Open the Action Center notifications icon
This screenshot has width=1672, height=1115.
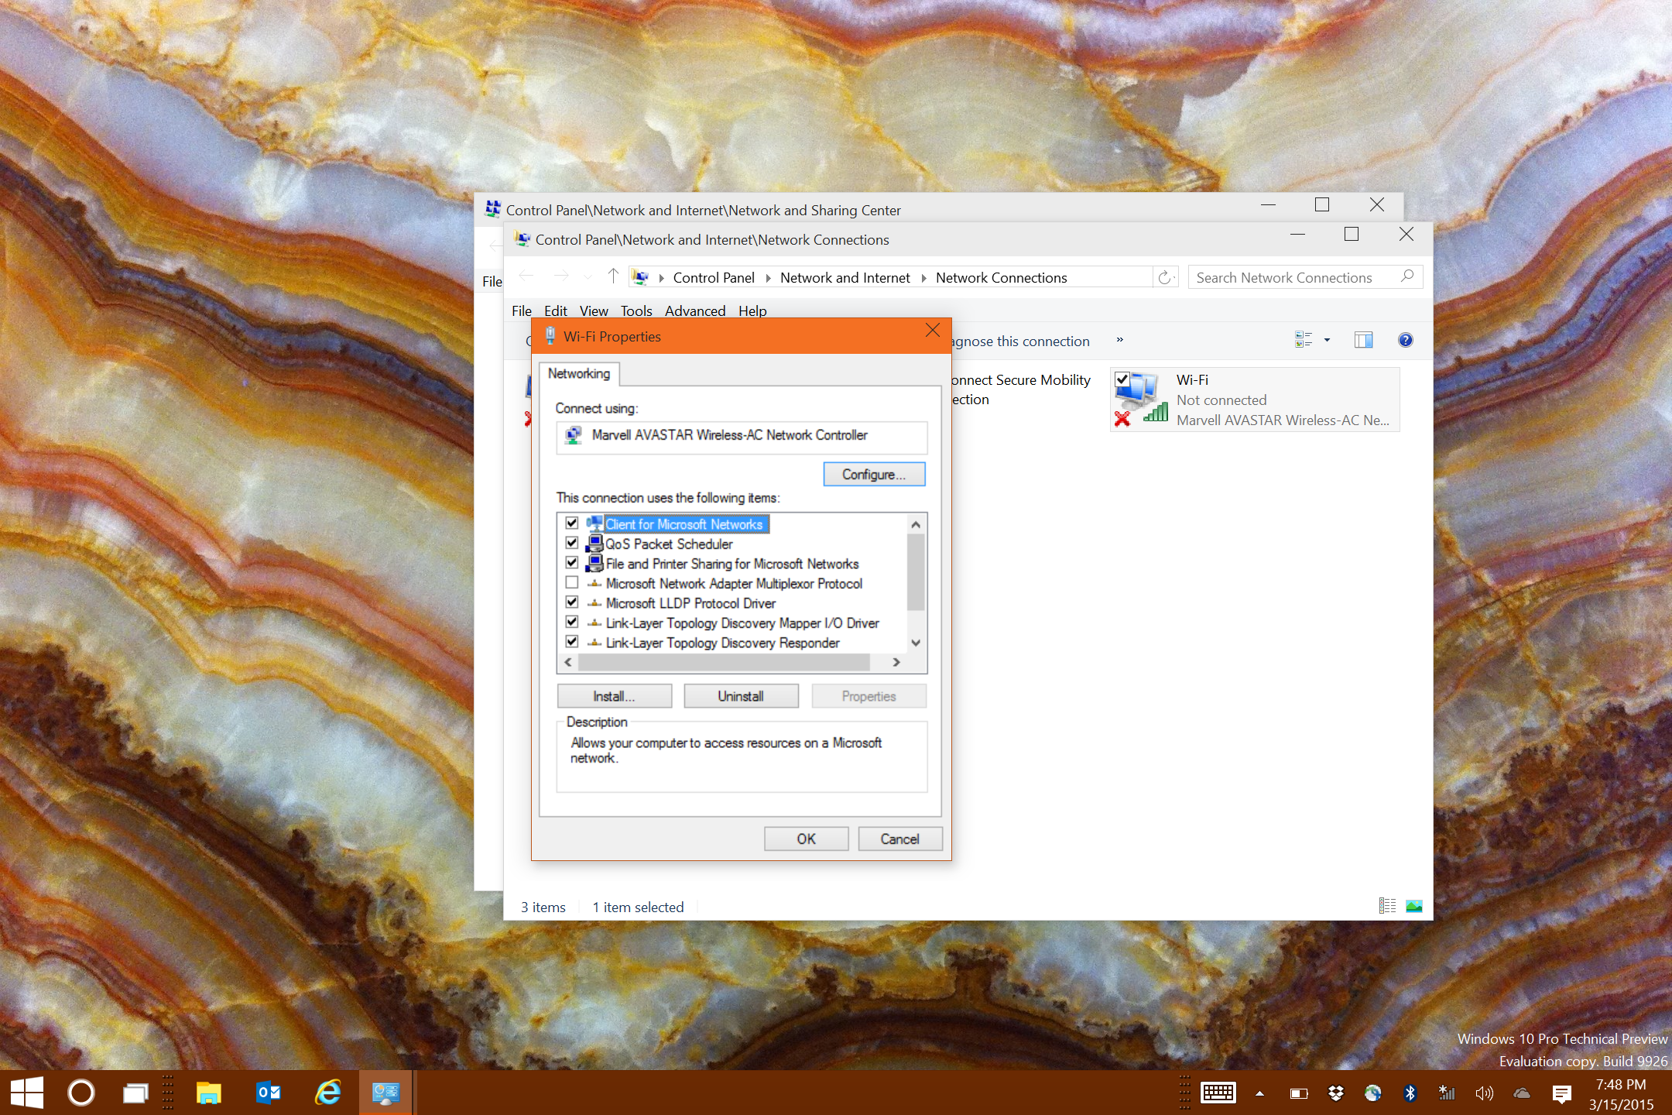point(1561,1093)
